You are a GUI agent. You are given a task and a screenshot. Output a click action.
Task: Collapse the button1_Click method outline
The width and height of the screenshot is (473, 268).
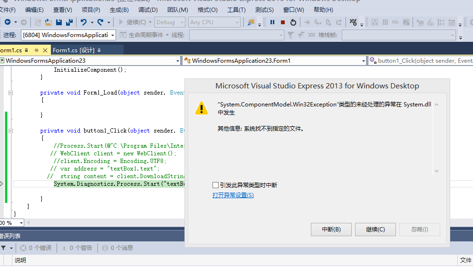pyautogui.click(x=10, y=131)
